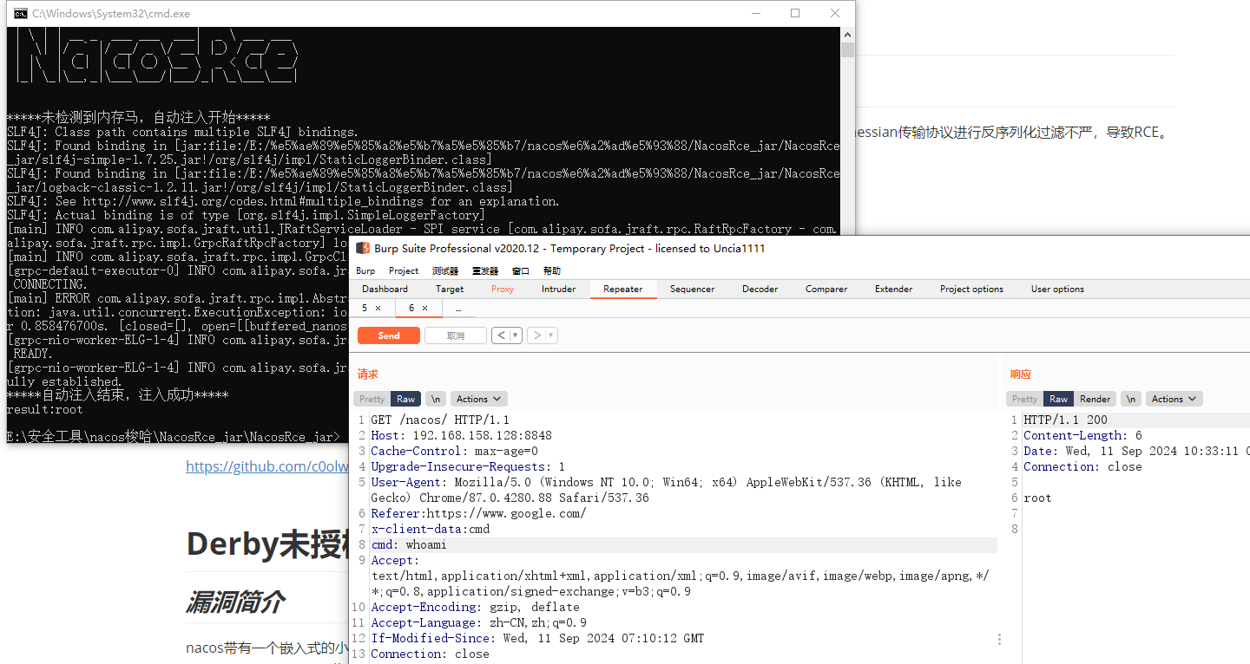Click the Burp Suite logo icon

click(363, 249)
